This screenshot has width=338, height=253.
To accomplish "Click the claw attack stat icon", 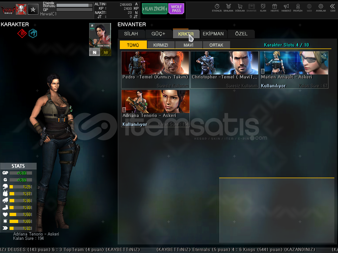I will (5, 201).
